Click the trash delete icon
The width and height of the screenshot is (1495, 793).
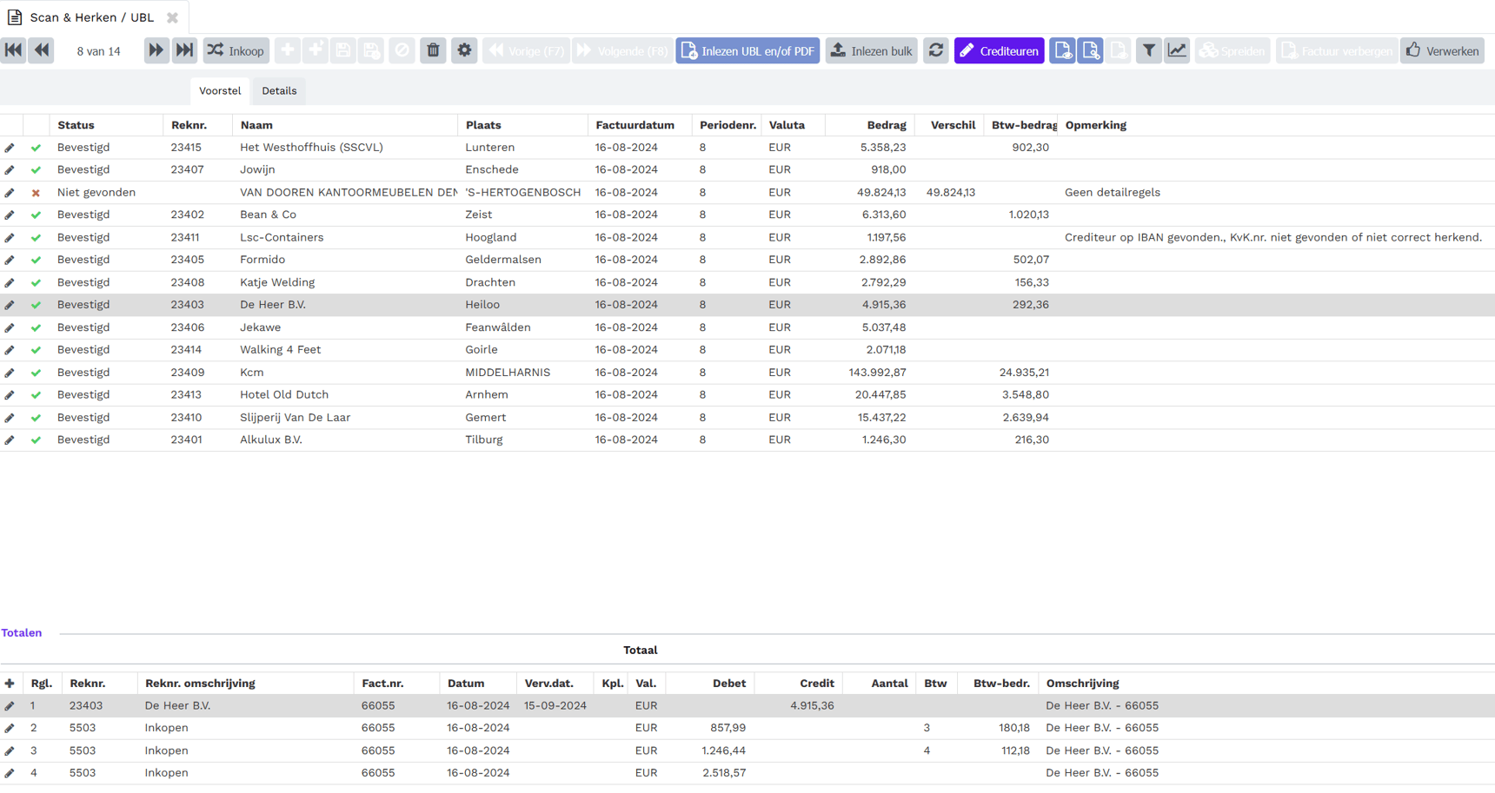tap(433, 50)
